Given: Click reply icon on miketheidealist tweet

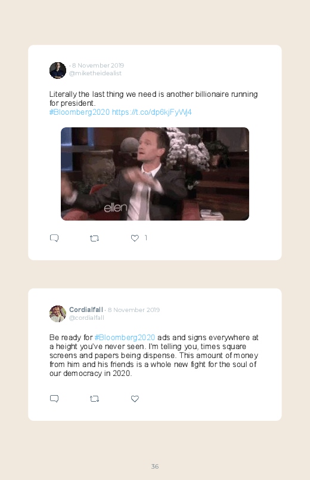Looking at the screenshot, I should click(x=54, y=238).
